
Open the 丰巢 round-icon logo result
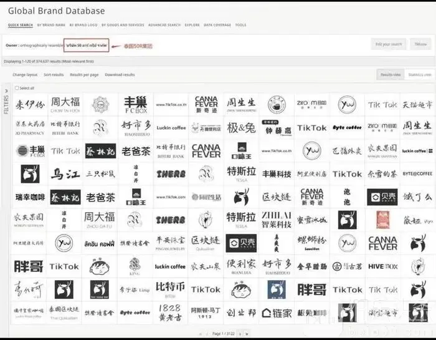click(x=30, y=151)
